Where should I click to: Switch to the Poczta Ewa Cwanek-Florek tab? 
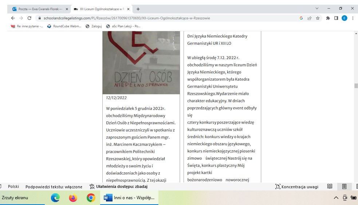click(x=38, y=9)
